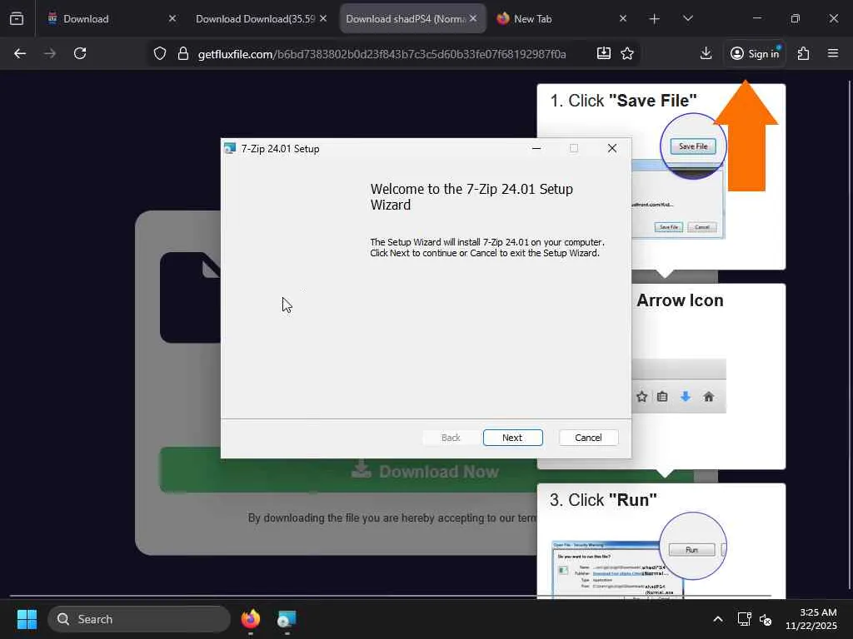View site security padlock info

(x=183, y=53)
